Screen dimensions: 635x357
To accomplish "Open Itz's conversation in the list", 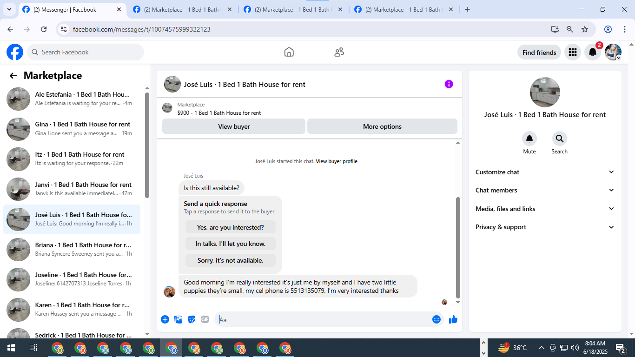I will coord(72,159).
